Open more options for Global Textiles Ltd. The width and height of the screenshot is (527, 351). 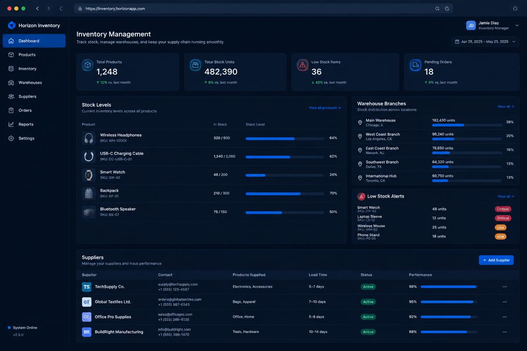point(505,302)
